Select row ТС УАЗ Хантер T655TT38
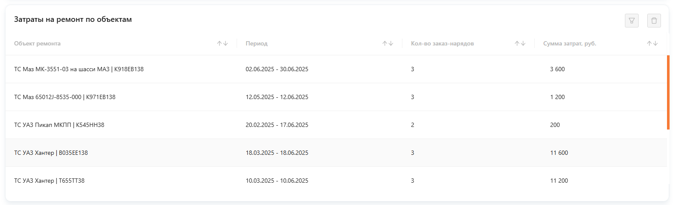 (49, 181)
